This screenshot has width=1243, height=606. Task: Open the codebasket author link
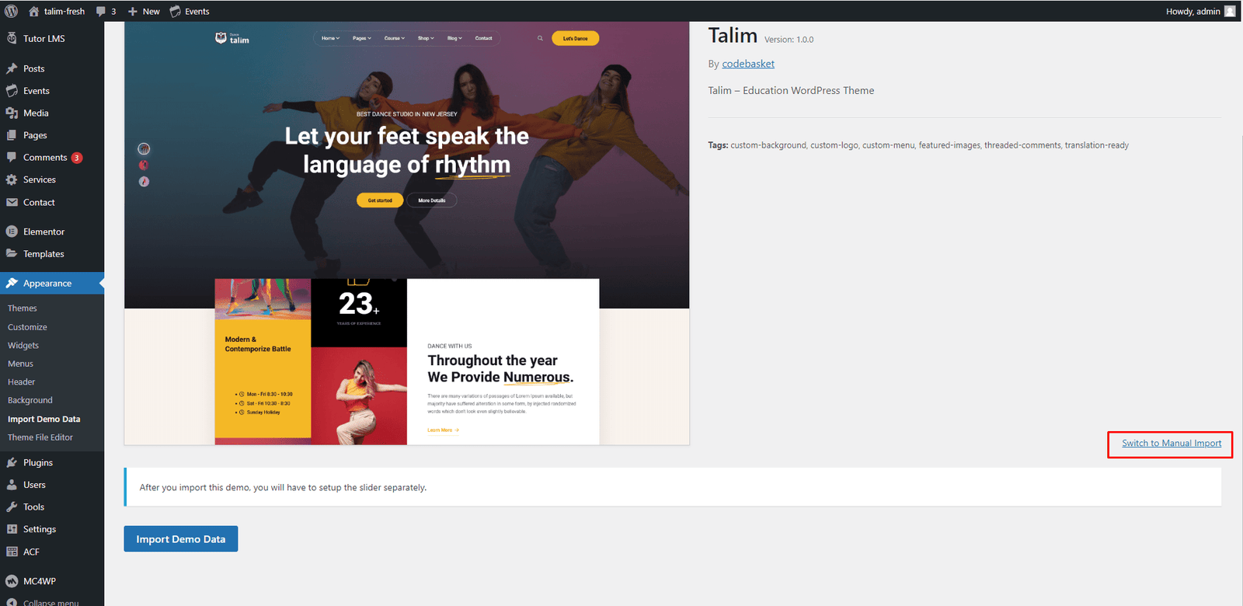[x=748, y=64]
